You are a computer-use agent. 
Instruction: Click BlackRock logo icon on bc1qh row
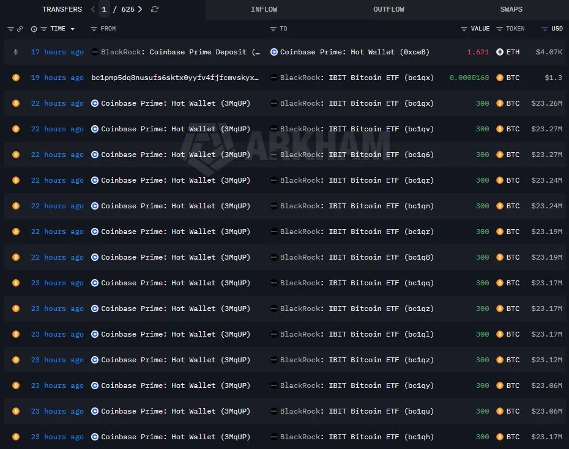click(x=274, y=437)
